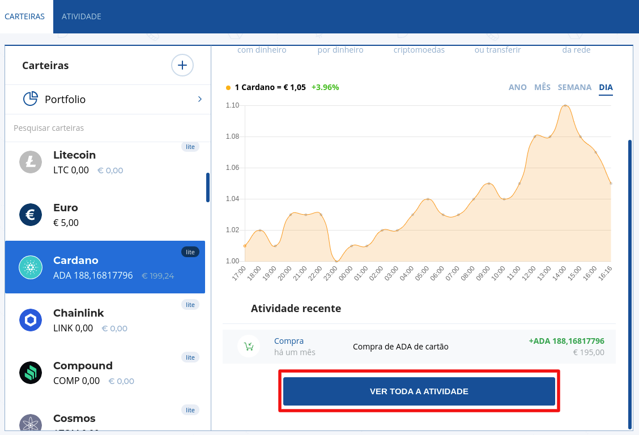Click the ADA 188,16817796 balance

pos(93,275)
